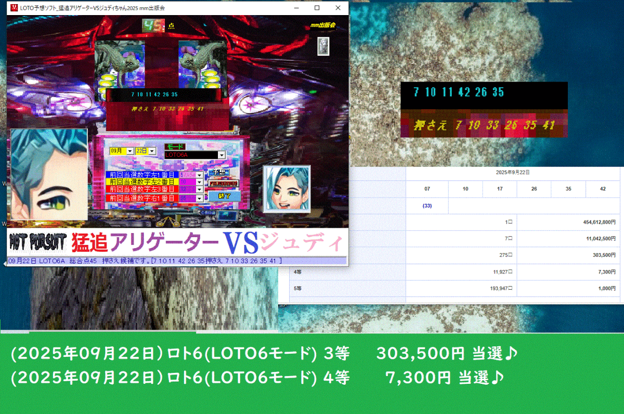Click the 45 点 score display
Viewport: 624px width, 414px height.
click(x=158, y=25)
